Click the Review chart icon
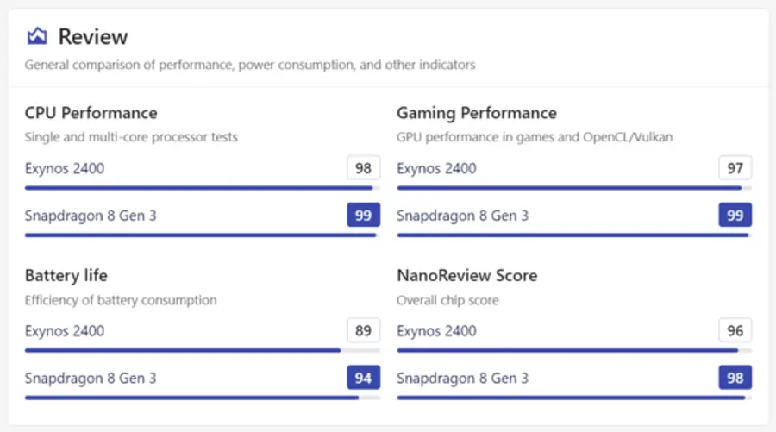The image size is (776, 432). [x=37, y=36]
